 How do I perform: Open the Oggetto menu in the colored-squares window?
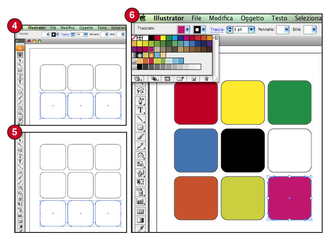point(252,18)
